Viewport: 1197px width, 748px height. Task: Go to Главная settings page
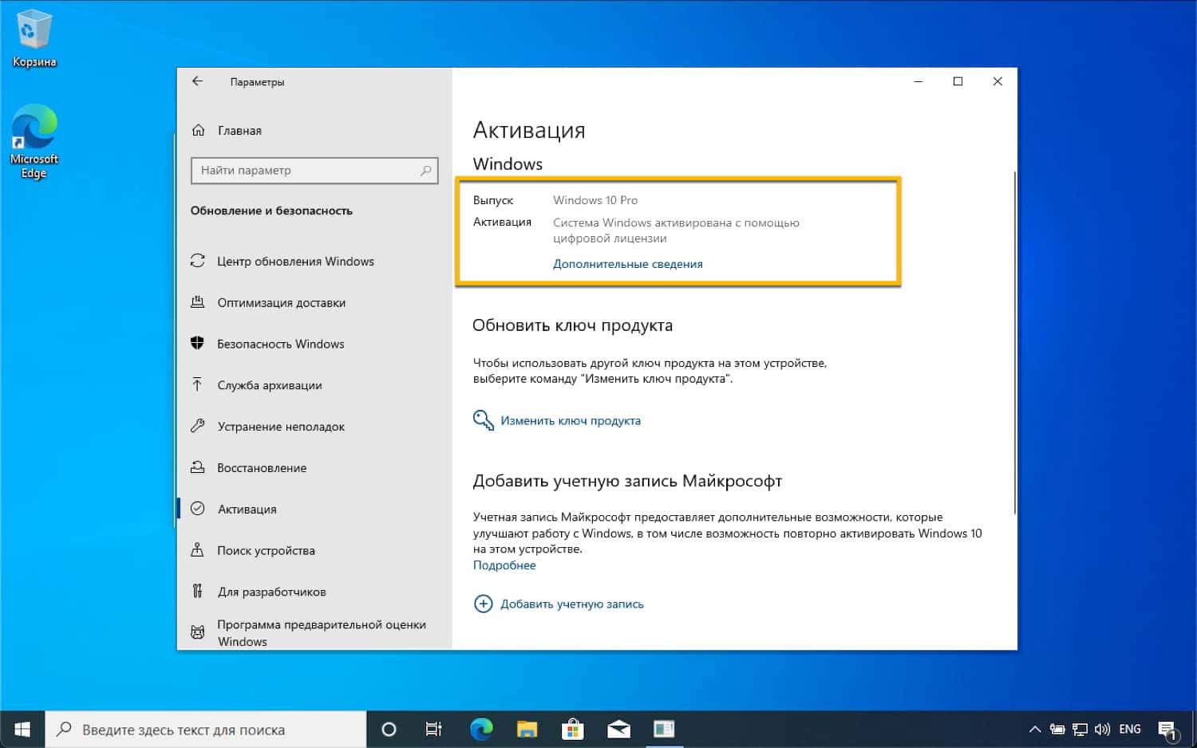pyautogui.click(x=239, y=130)
